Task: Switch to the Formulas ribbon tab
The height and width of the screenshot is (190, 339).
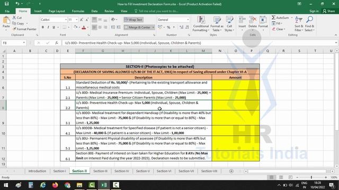Action: coord(78,11)
